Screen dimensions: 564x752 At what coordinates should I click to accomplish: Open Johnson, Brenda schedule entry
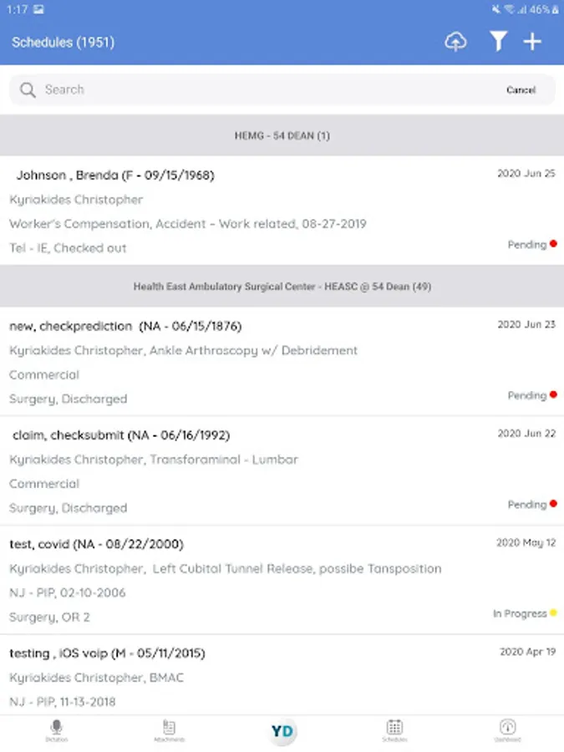282,210
